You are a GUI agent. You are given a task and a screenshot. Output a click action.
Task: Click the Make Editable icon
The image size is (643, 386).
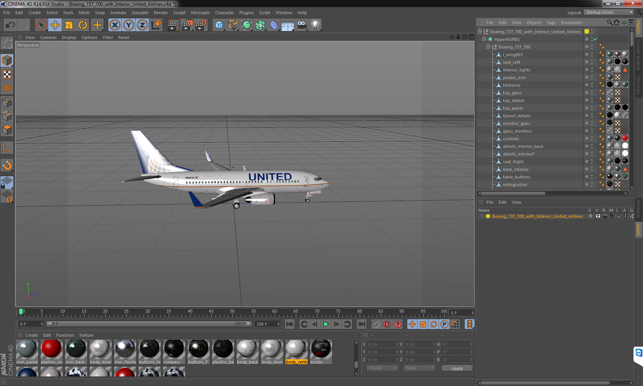click(x=7, y=43)
